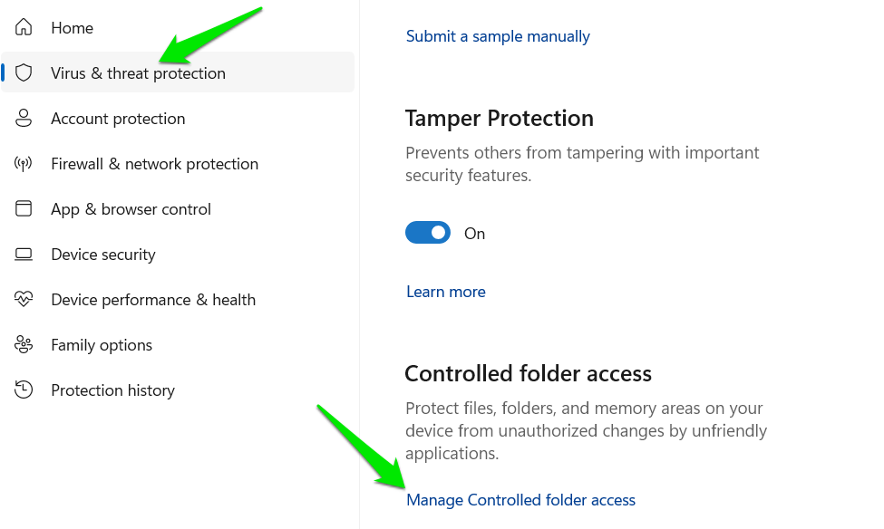
Task: Open Account protection via its person icon
Action: pos(23,118)
